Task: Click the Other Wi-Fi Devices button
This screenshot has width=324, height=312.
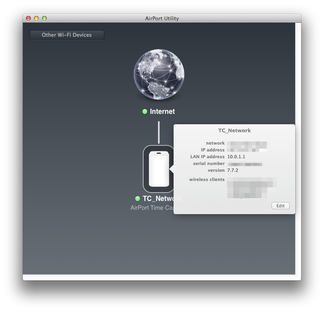Action: (x=67, y=35)
